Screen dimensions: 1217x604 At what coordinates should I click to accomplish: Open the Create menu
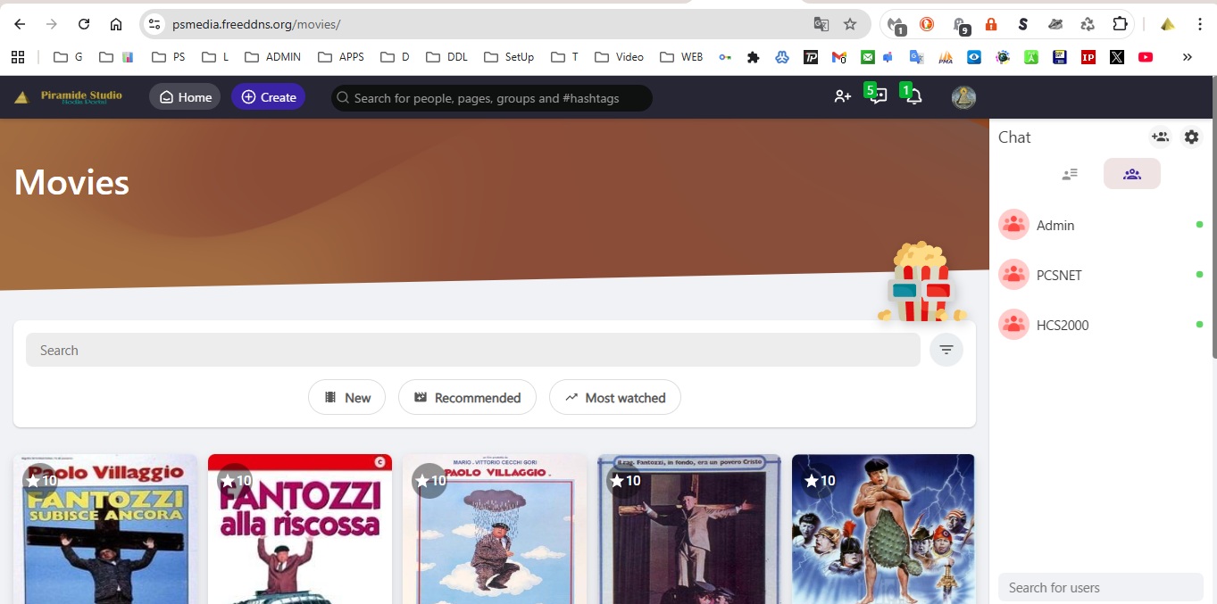coord(268,97)
